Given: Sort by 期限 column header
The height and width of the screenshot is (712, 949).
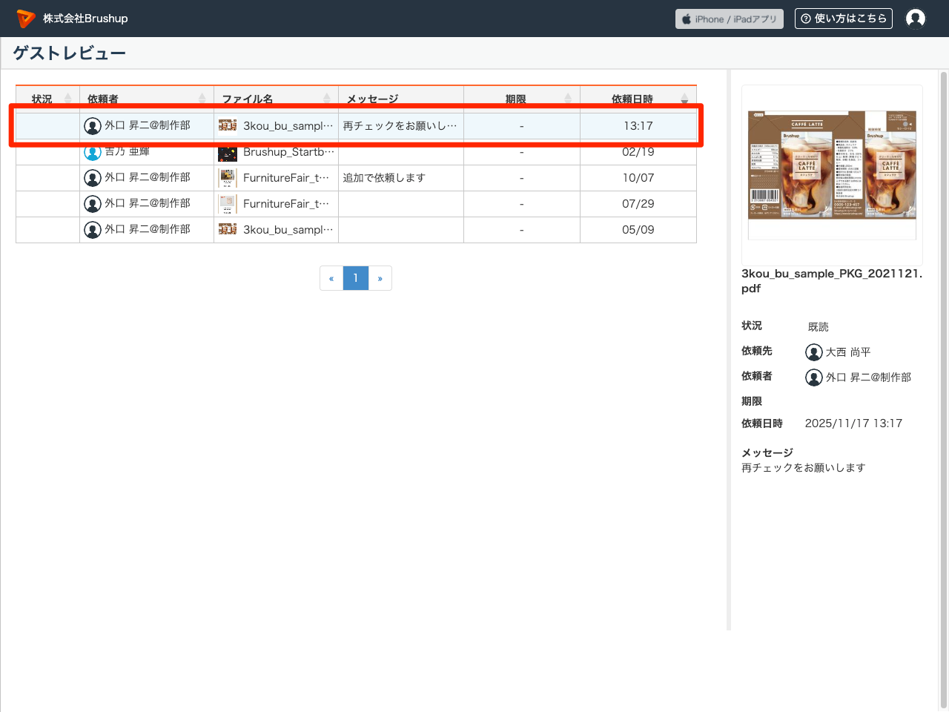Looking at the screenshot, I should pyautogui.click(x=521, y=99).
